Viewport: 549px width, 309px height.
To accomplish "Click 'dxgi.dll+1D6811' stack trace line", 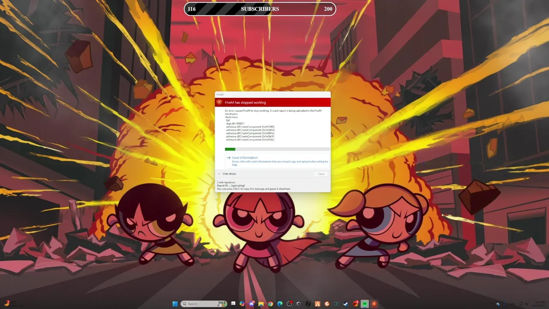I will (x=235, y=124).
